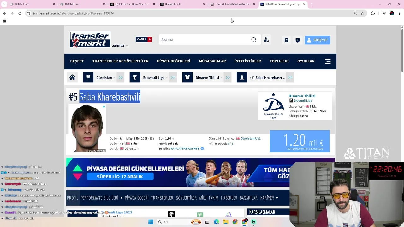Open the browser profile avatar

point(392,13)
